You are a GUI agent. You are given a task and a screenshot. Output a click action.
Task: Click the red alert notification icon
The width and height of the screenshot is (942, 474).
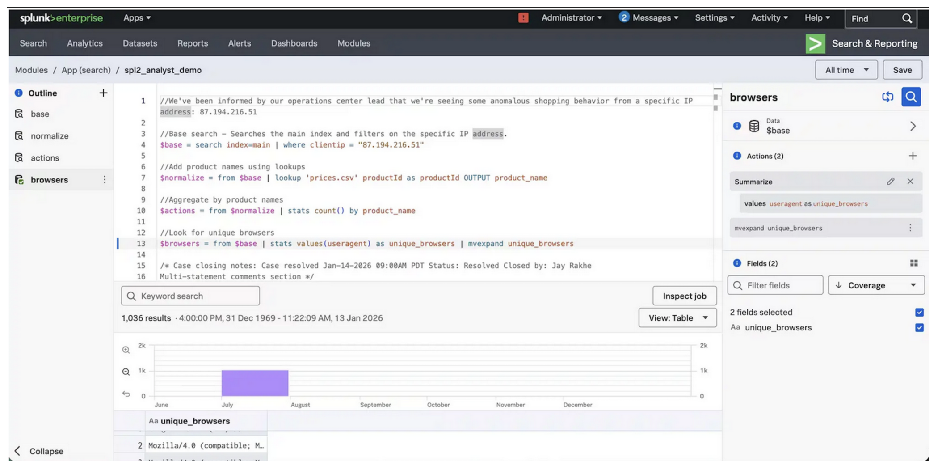(x=523, y=18)
